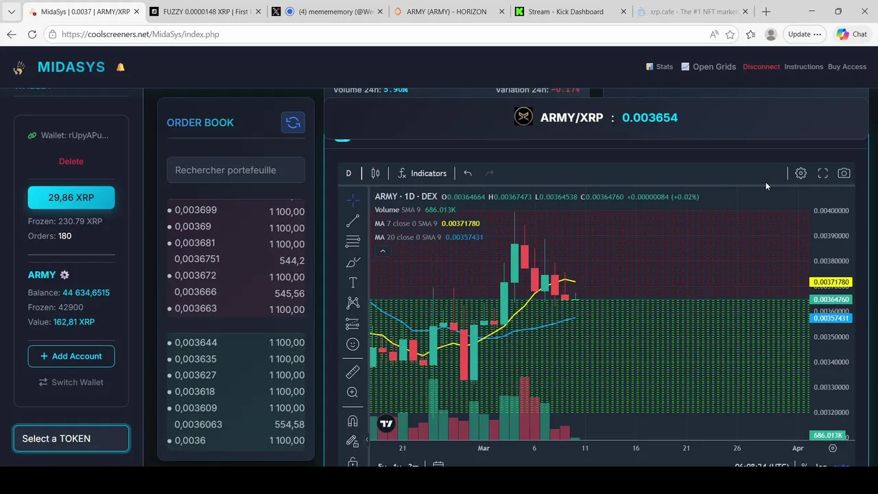Select the 0,003644 buy order row
Screen dimensions: 878x494
point(236,342)
